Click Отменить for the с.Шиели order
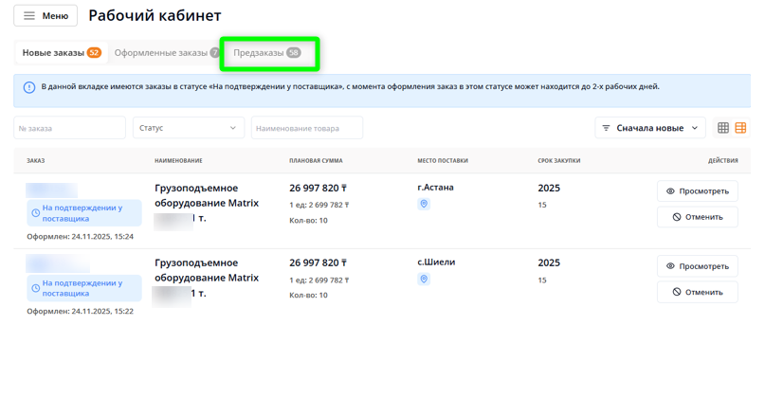Screen dimensions: 765x416 pos(697,292)
